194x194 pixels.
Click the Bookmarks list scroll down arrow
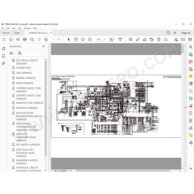pos(46,170)
